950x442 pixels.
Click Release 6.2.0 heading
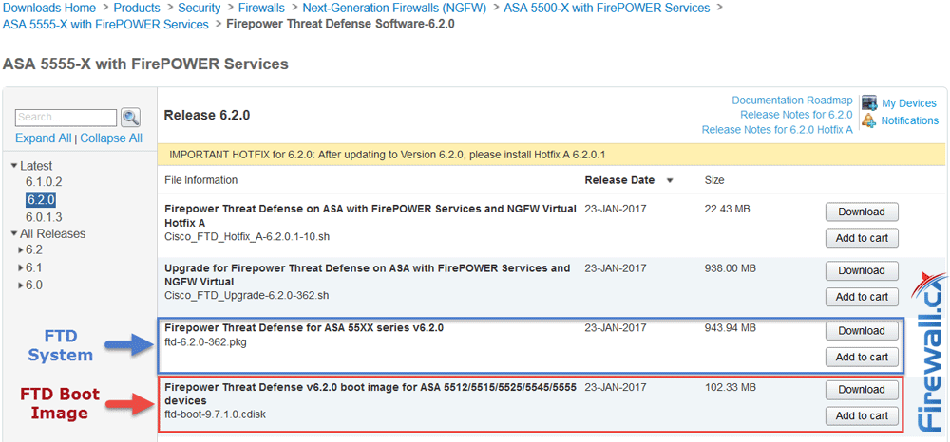coord(207,115)
